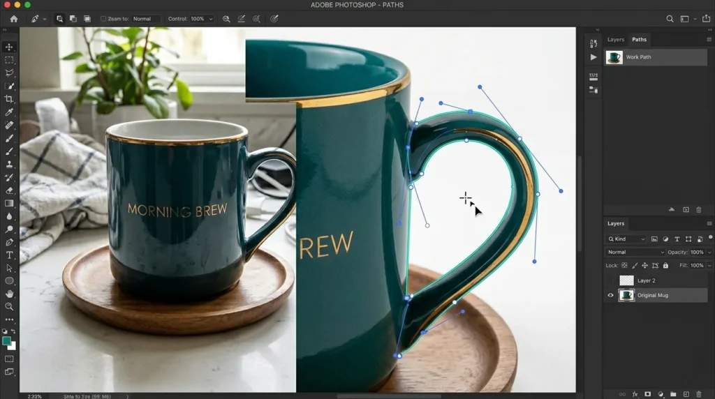Click the Play actions icon in side strip
This screenshot has width=715, height=399.
(x=594, y=57)
